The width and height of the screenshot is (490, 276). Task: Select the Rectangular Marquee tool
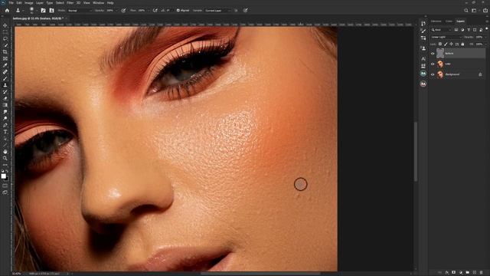click(x=5, y=32)
